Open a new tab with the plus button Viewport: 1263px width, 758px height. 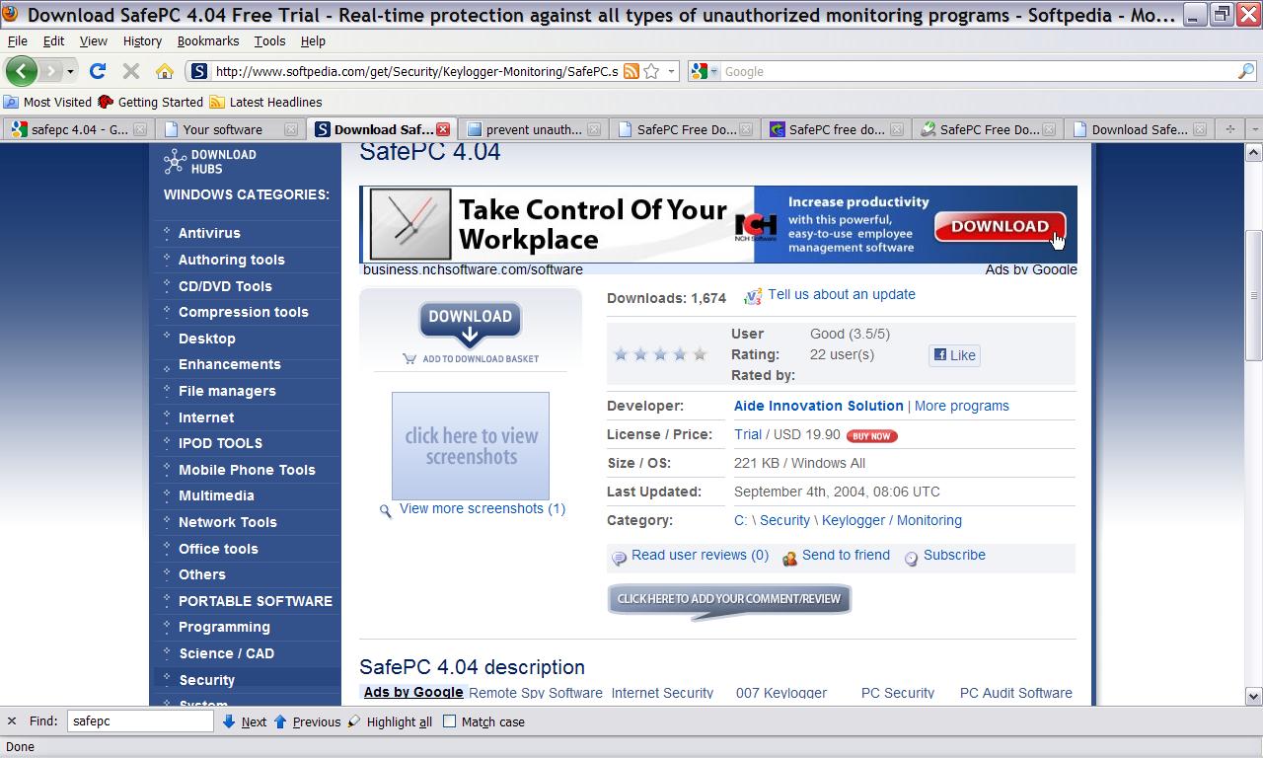[x=1230, y=129]
